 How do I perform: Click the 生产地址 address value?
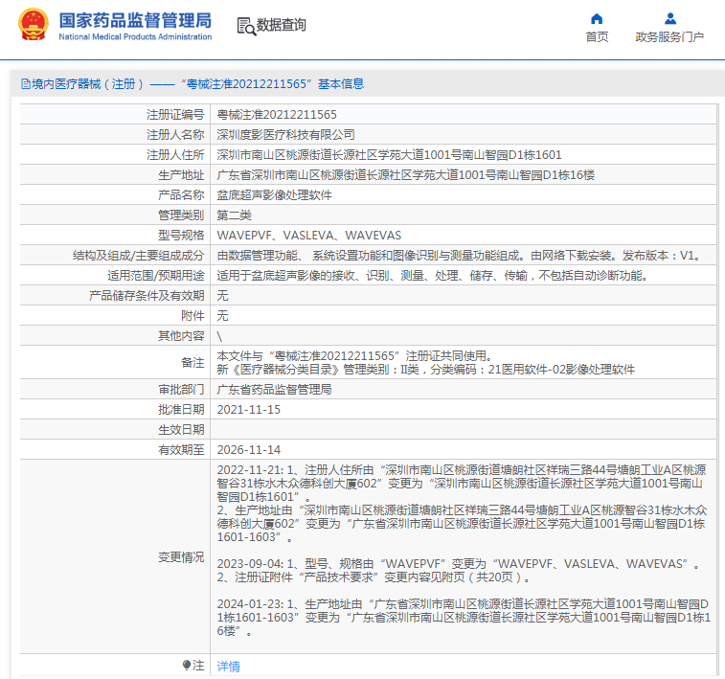(x=405, y=175)
